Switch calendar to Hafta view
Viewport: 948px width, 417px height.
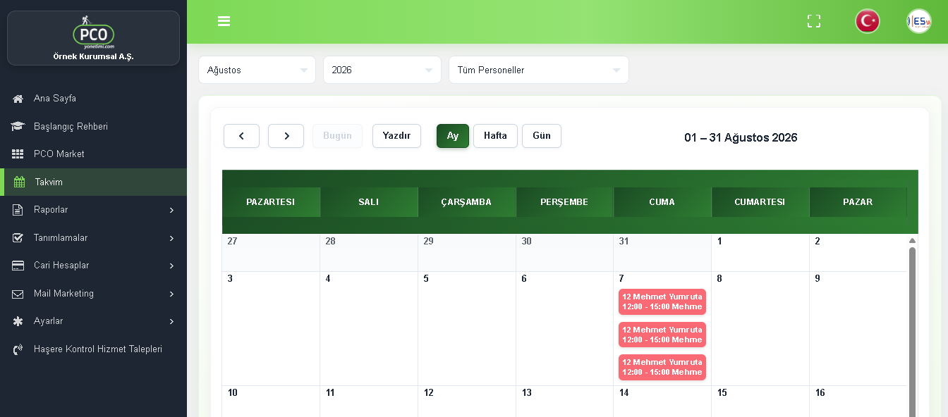(495, 136)
